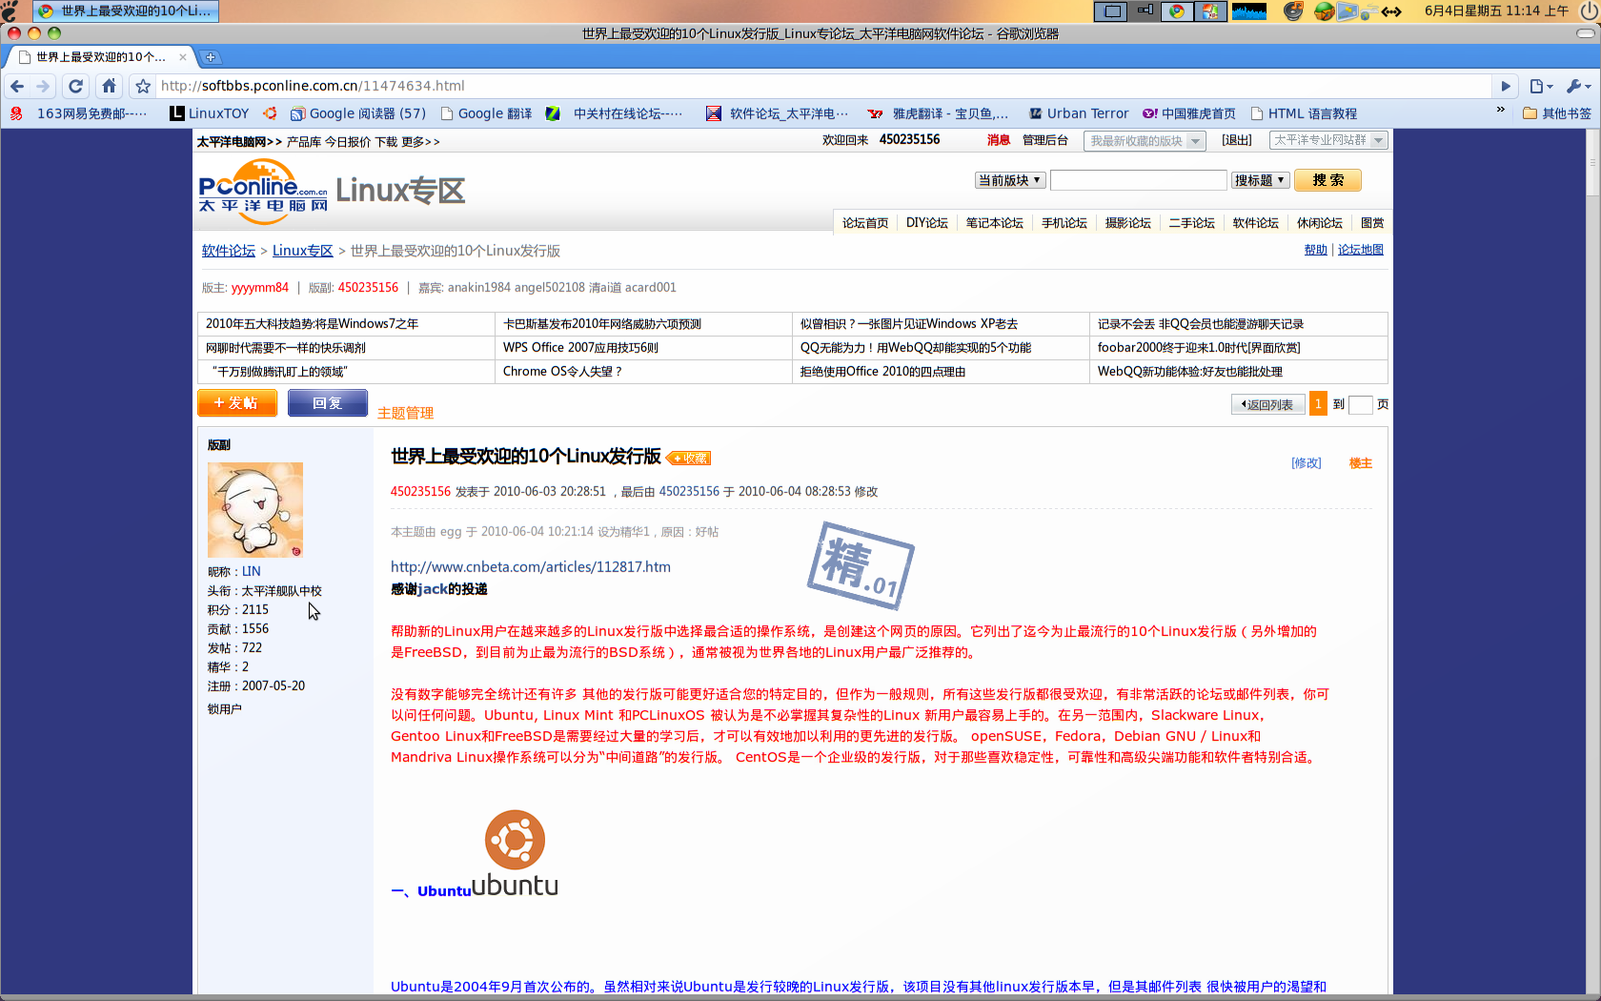Click the 修改 link on the post
The height and width of the screenshot is (1001, 1601).
pyautogui.click(x=1307, y=463)
